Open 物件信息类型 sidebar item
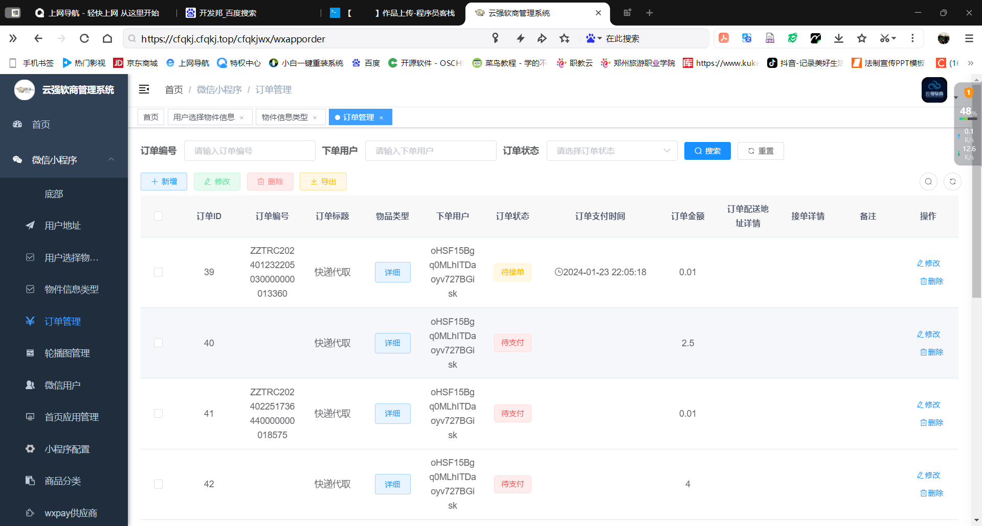Screen dimensions: 982x526 tap(64, 289)
